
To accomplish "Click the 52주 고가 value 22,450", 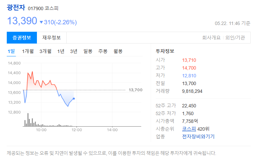I will (x=189, y=106).
